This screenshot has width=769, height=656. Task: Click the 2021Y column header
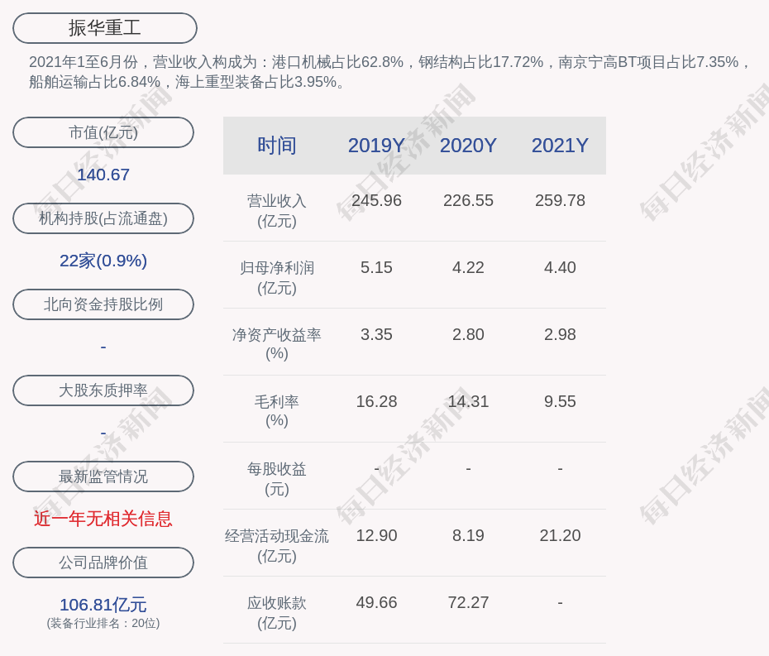click(x=560, y=146)
